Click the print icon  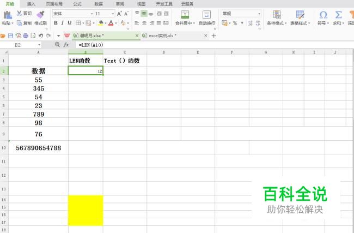pyautogui.click(x=26, y=36)
